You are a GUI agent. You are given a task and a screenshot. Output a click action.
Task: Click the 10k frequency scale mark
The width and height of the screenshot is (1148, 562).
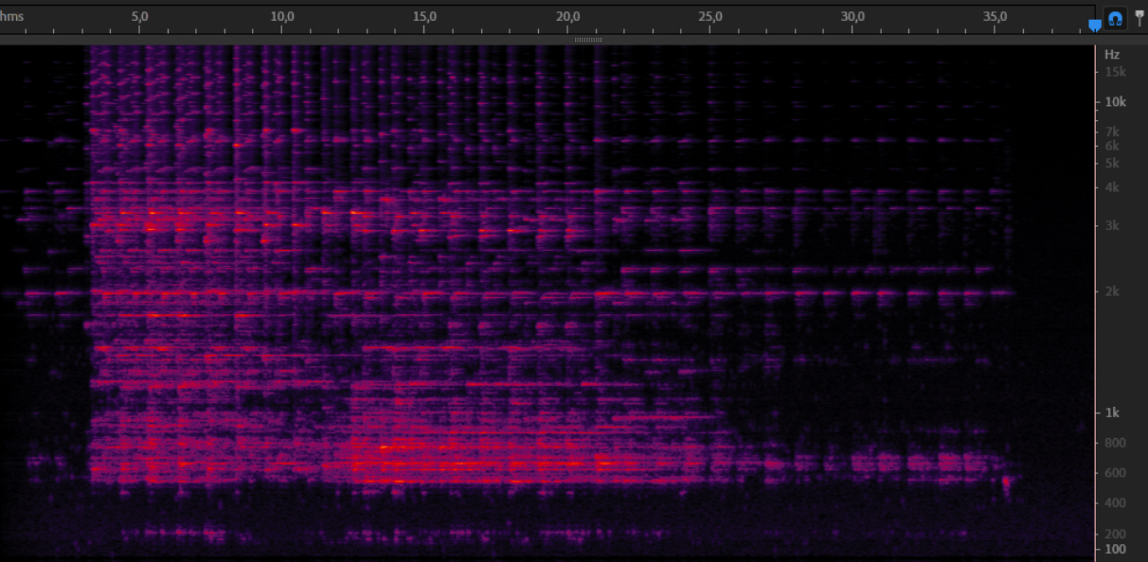[x=1115, y=102]
